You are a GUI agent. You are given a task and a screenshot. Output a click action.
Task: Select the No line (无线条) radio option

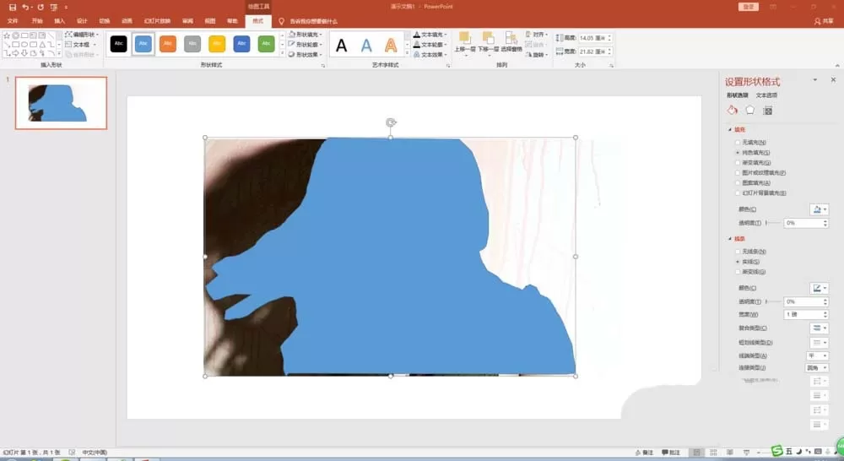point(738,252)
